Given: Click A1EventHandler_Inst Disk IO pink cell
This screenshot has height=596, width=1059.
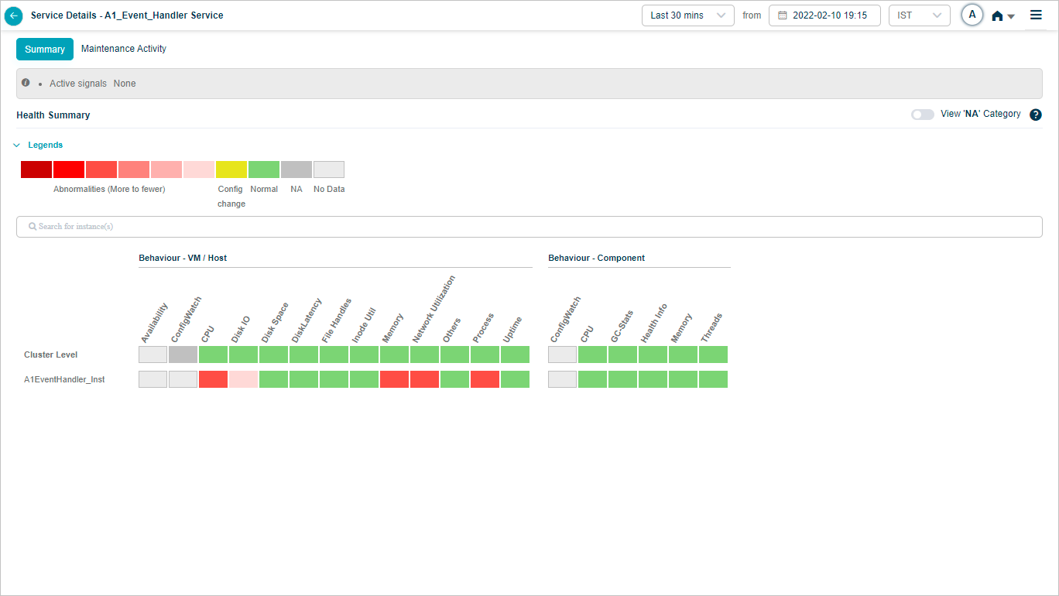Looking at the screenshot, I should (243, 379).
